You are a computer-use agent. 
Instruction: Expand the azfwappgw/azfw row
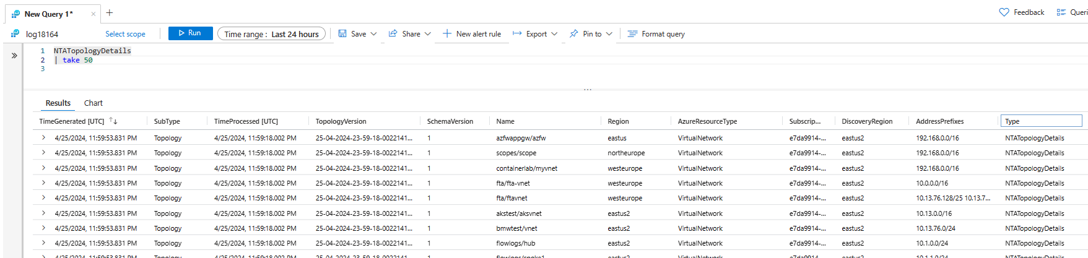coord(43,137)
